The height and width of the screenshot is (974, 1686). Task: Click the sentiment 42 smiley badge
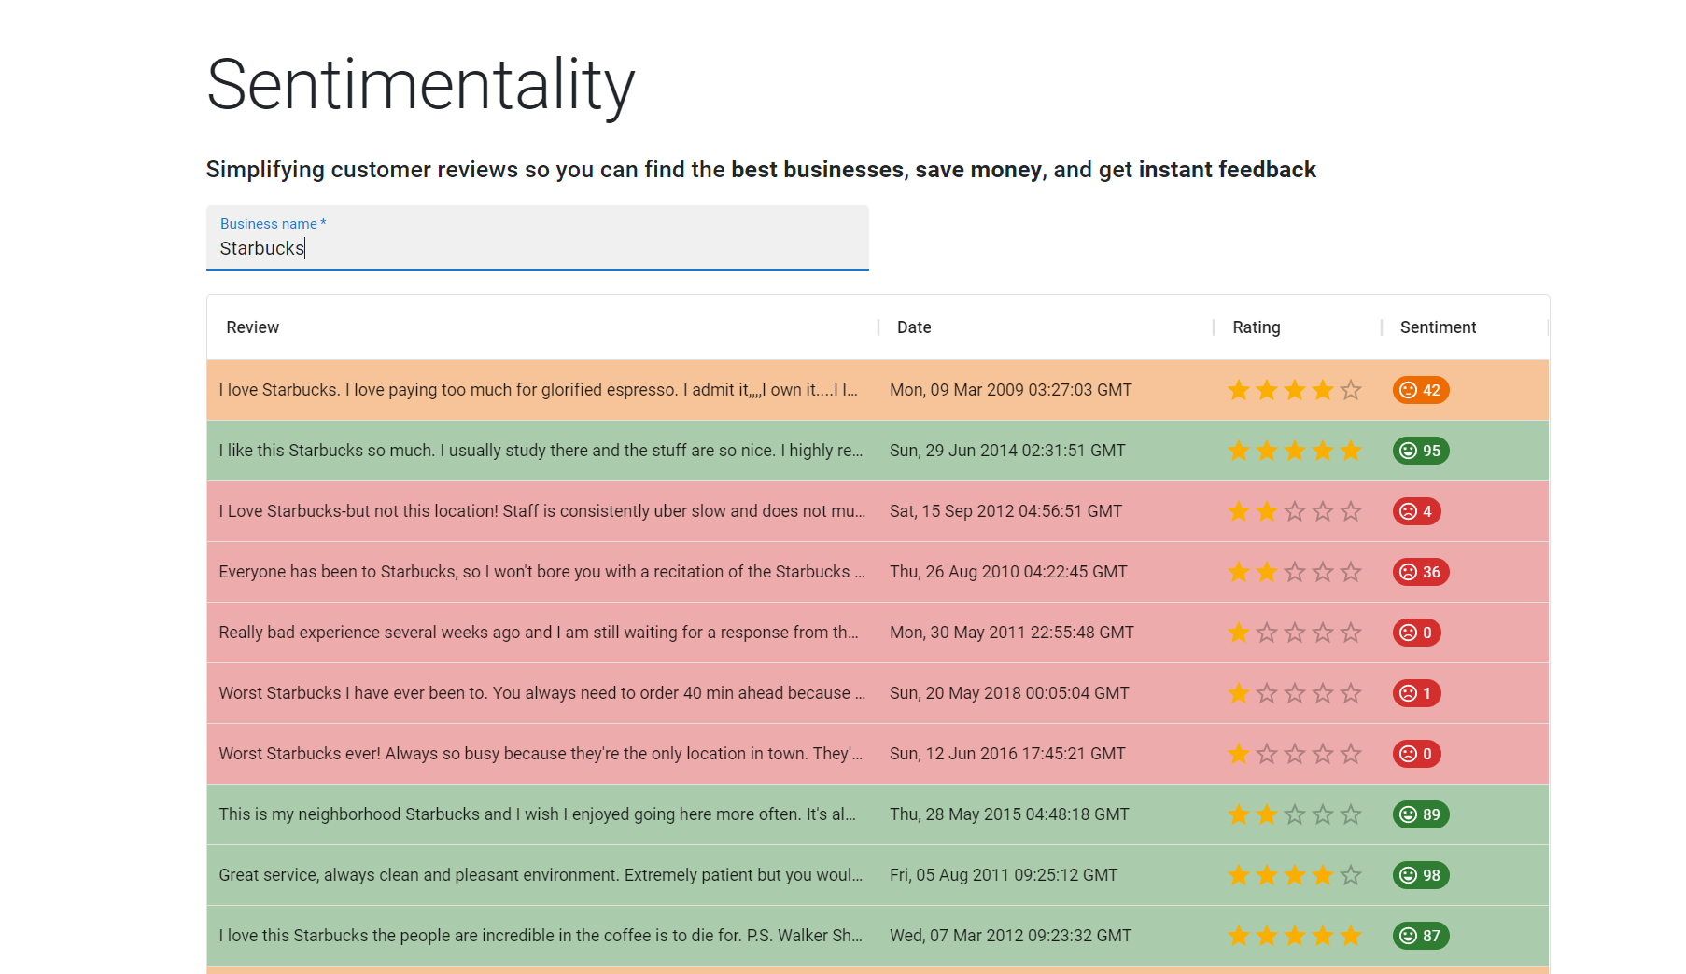click(1420, 390)
